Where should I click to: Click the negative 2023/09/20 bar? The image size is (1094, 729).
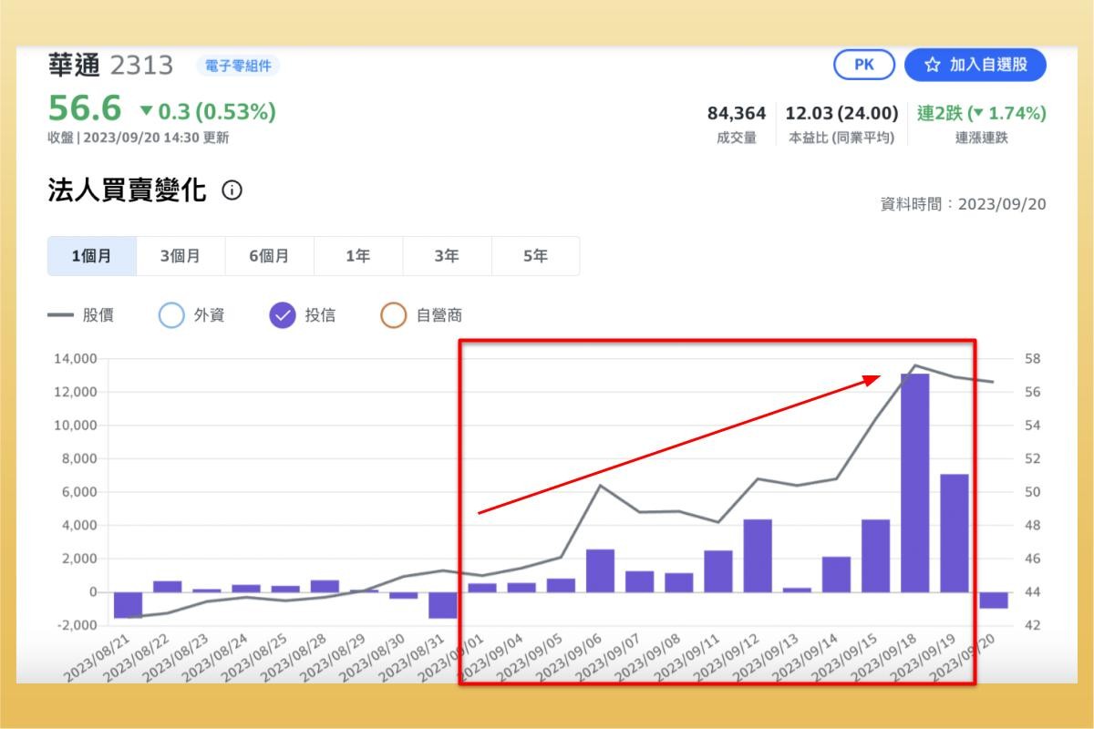(x=994, y=601)
